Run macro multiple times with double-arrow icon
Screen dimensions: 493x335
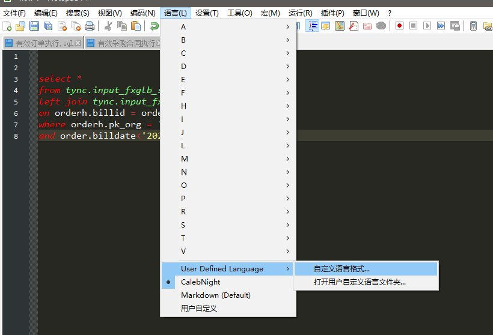441,26
